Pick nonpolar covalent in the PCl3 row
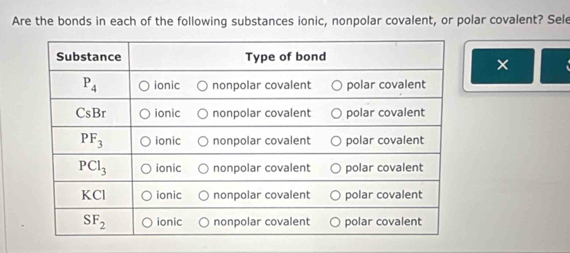This screenshot has height=253, width=570. (202, 168)
